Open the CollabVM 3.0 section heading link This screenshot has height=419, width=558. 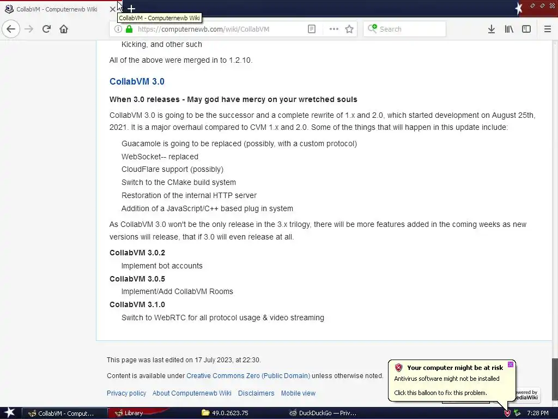pos(137,81)
